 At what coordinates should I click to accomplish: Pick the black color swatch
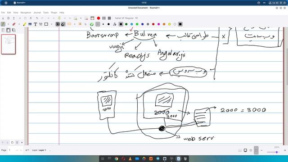pyautogui.click(x=121, y=24)
